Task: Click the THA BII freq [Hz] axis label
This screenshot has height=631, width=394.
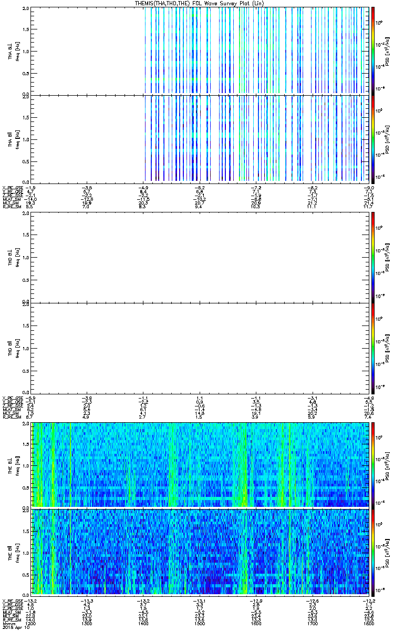Action: pos(17,139)
